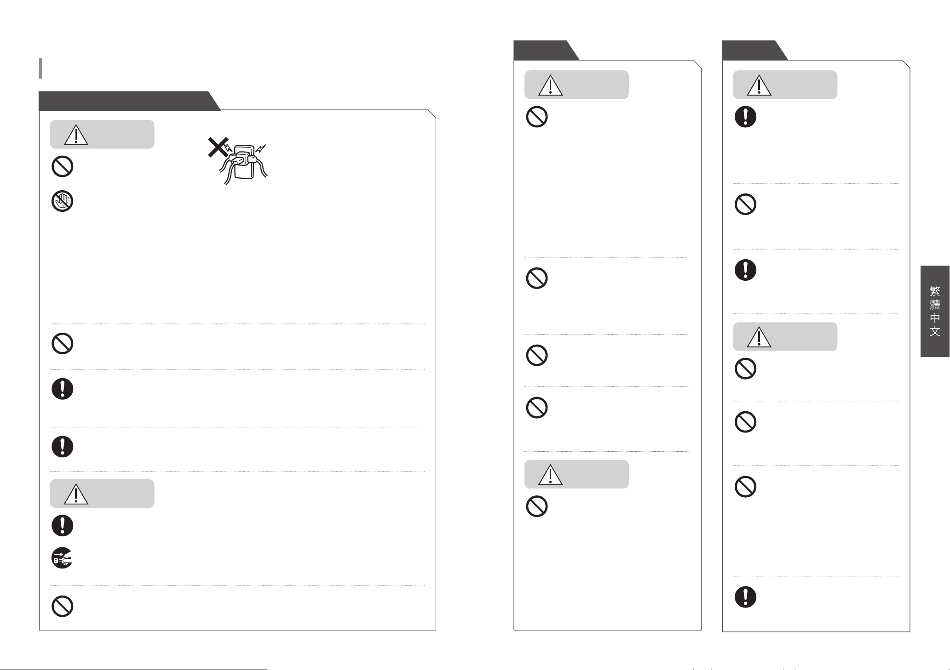Click the lower warning triangle in the middle panel
Image resolution: width=950 pixels, height=670 pixels.
(x=551, y=474)
